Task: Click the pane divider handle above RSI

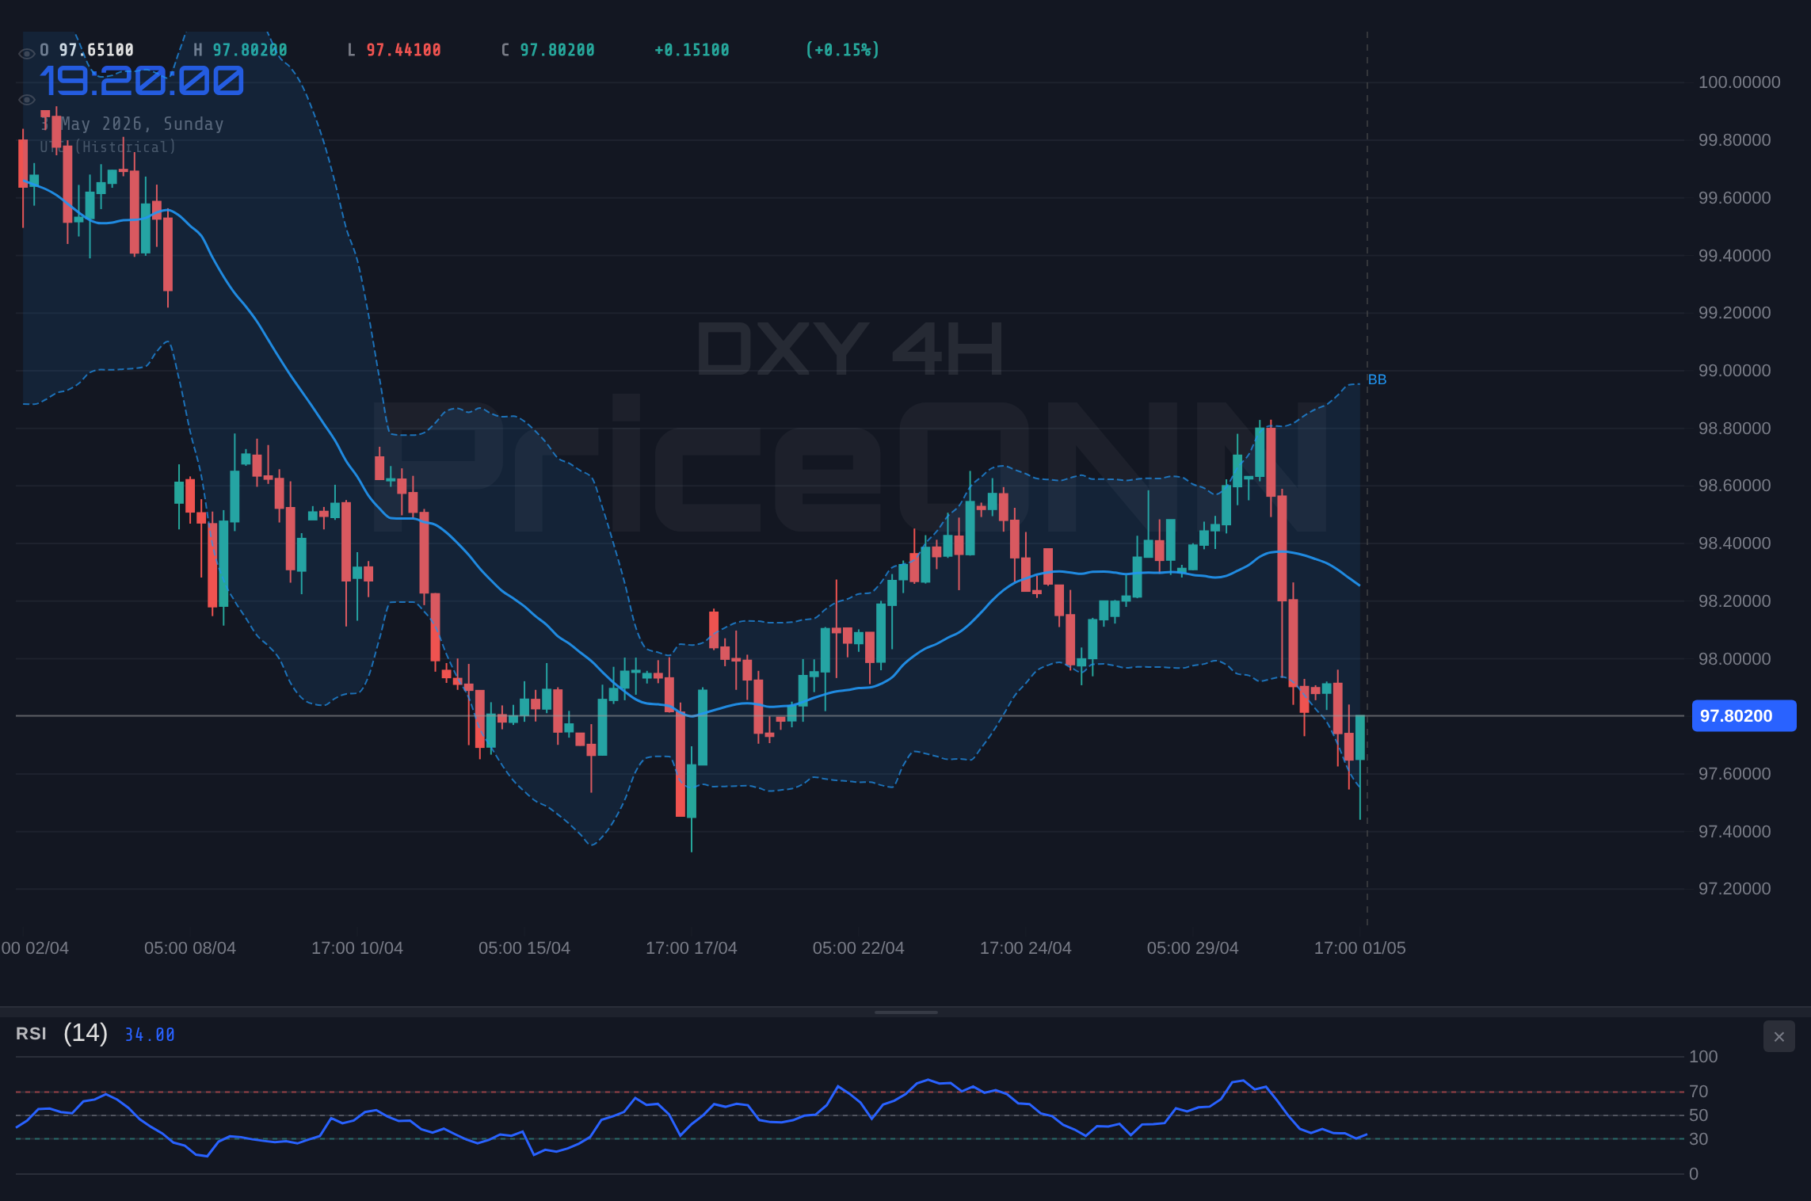Action: (905, 1012)
